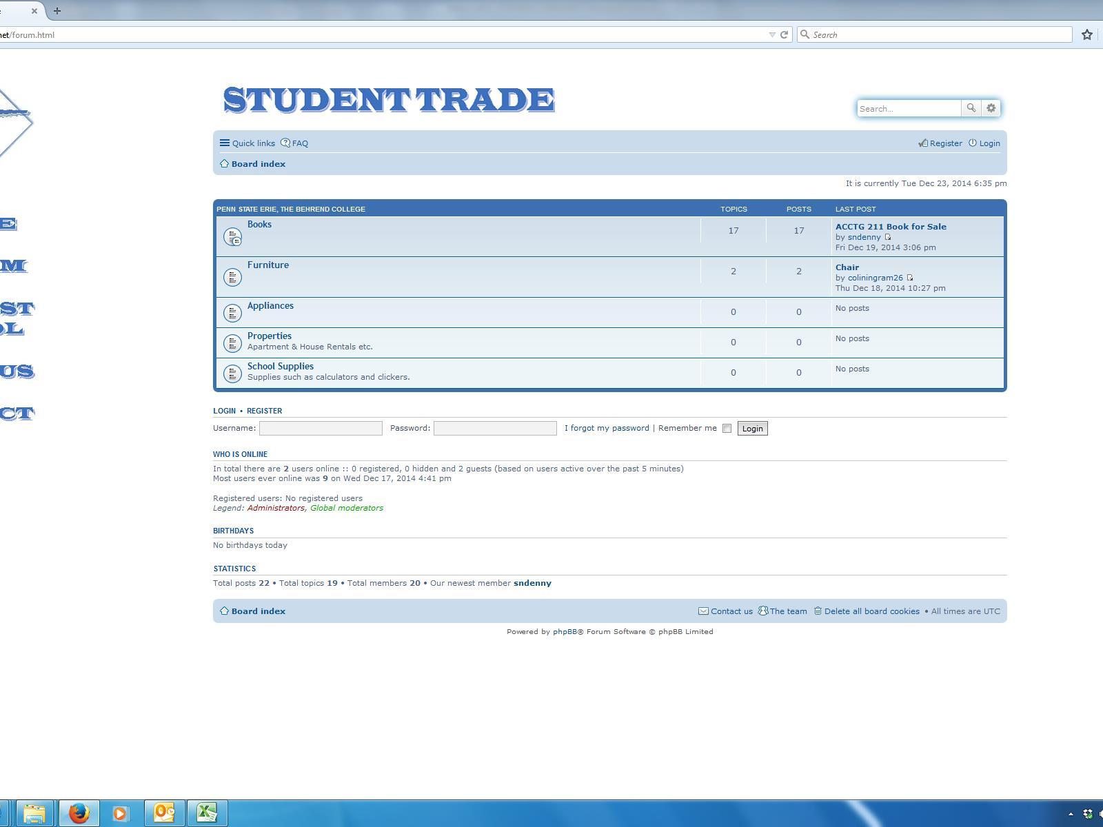Click Delete all board cookies
The image size is (1103, 827).
(x=867, y=611)
